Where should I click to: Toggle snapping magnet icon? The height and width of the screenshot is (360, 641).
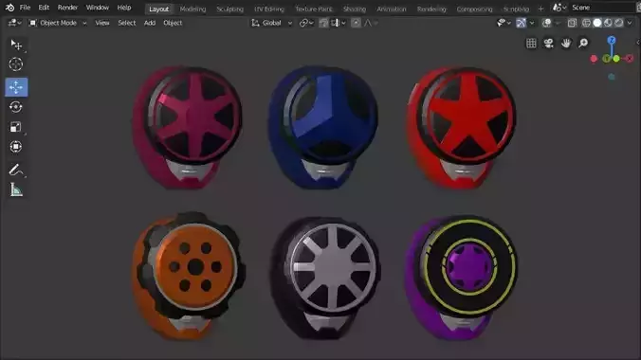[323, 23]
